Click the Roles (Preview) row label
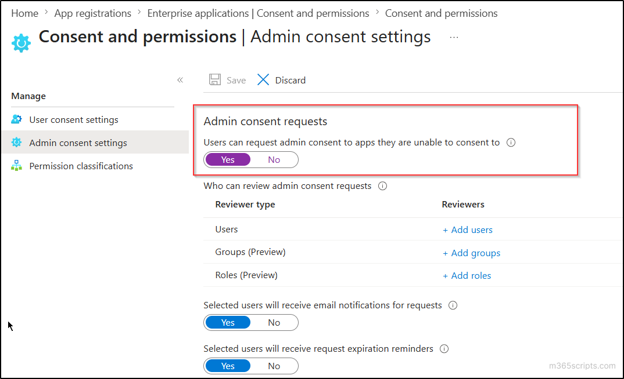Screen dimensions: 624x379 point(246,275)
